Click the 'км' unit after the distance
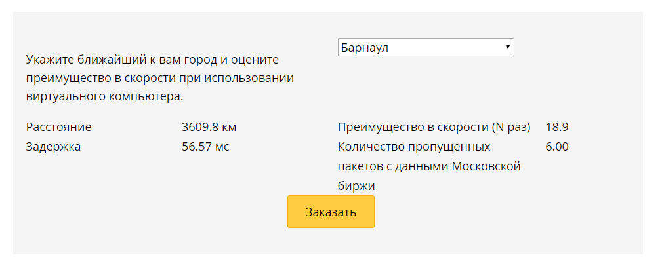The width and height of the screenshot is (662, 270). pyautogui.click(x=229, y=127)
